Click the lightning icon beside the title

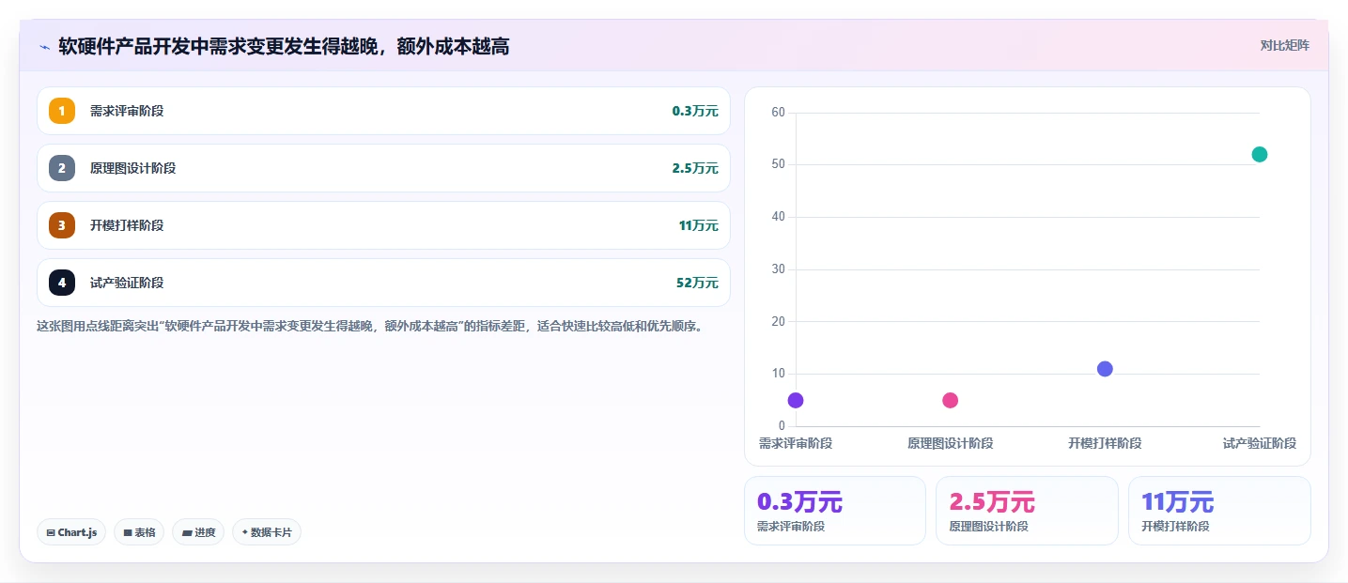44,46
